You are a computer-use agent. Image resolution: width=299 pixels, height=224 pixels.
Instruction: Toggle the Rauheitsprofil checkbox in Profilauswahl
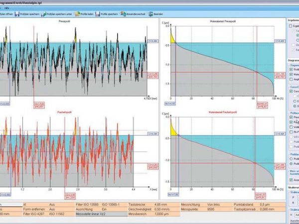point(291,122)
